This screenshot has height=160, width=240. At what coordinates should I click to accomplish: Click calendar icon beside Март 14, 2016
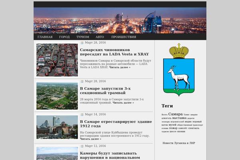[x=82, y=114]
